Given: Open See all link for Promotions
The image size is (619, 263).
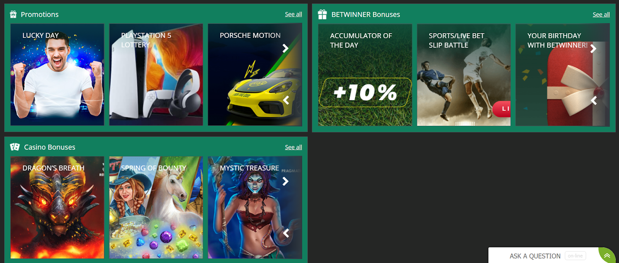Looking at the screenshot, I should pyautogui.click(x=293, y=14).
